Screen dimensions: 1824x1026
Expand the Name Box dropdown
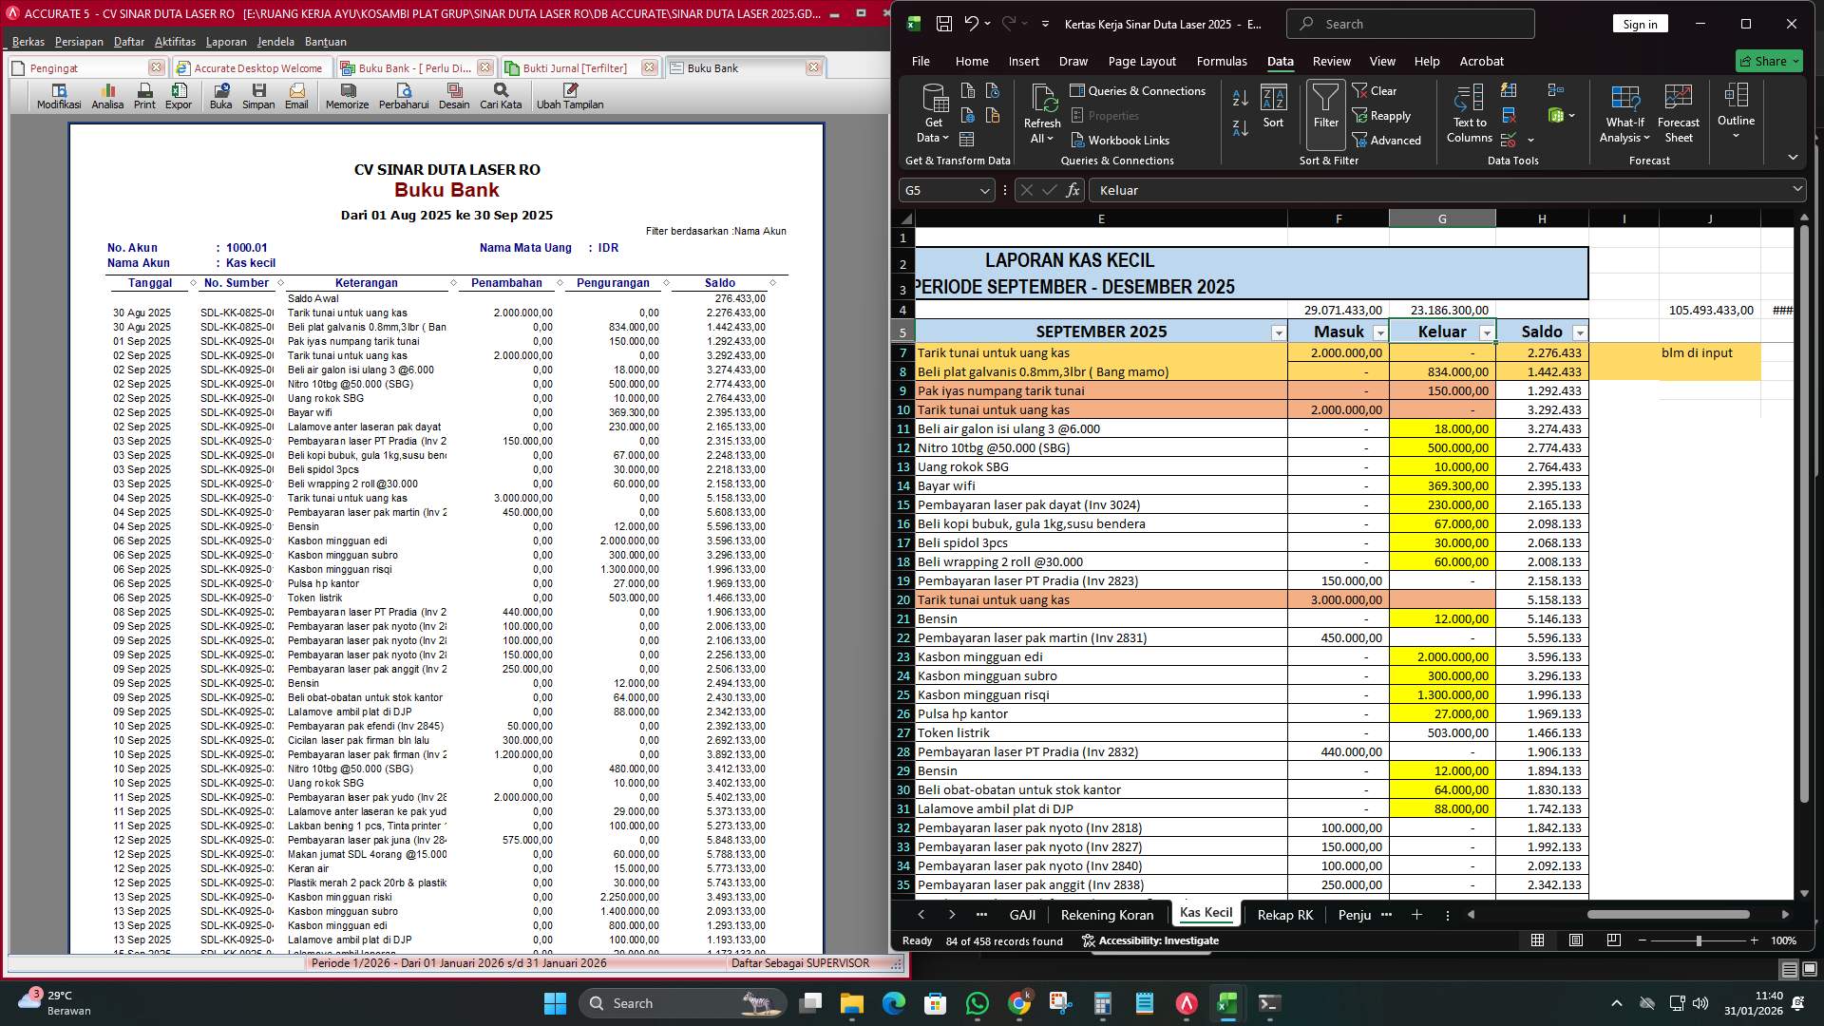click(984, 190)
